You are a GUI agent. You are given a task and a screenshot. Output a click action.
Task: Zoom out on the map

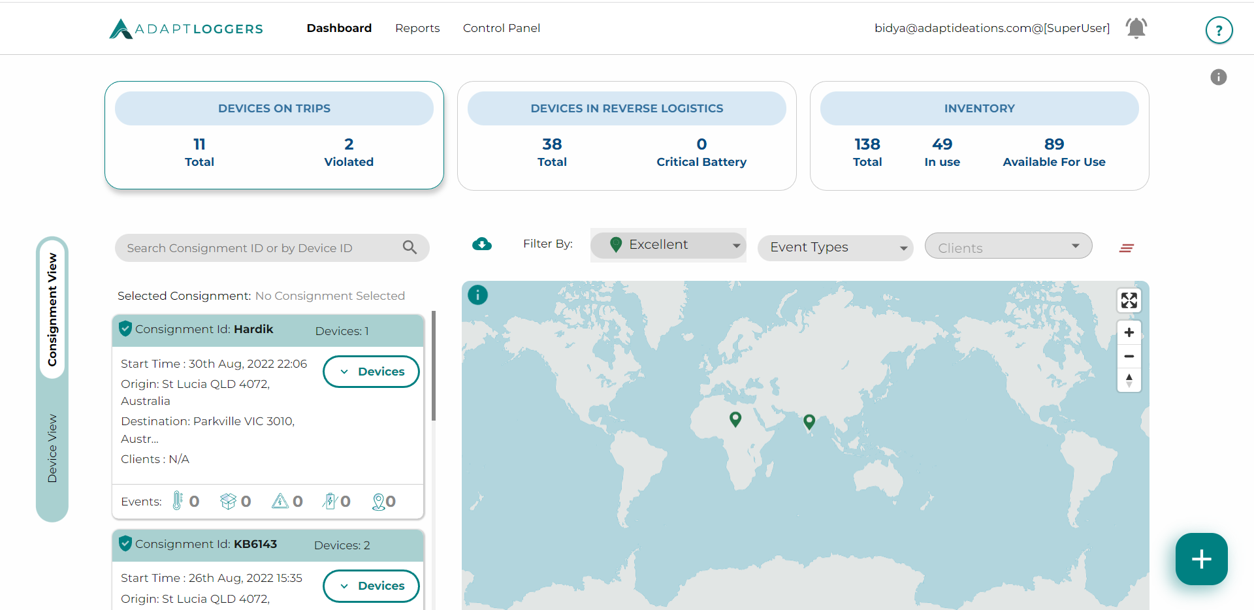(x=1129, y=357)
